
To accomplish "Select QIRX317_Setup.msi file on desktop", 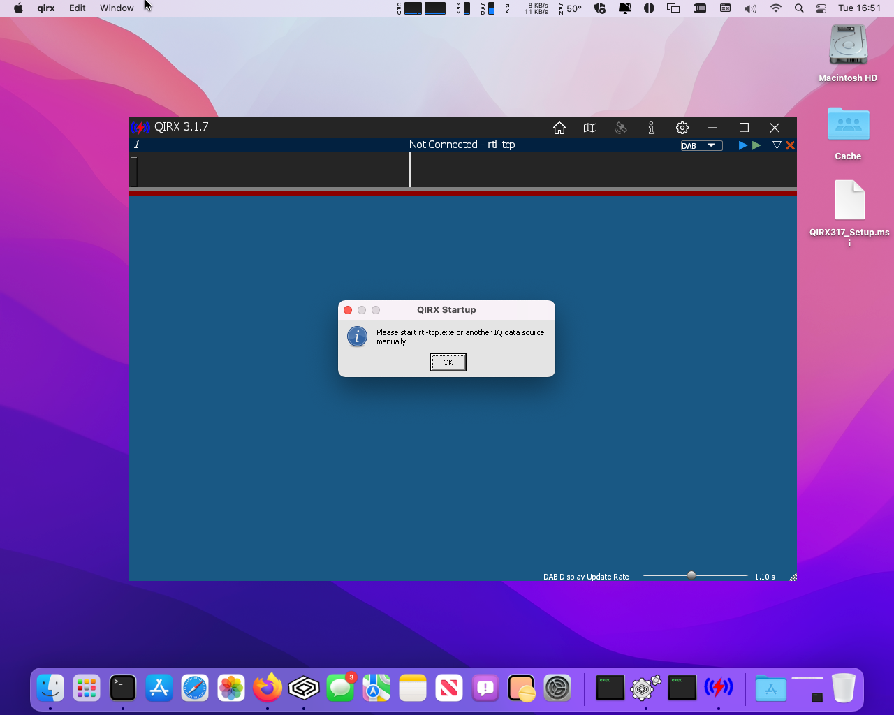I will [849, 213].
